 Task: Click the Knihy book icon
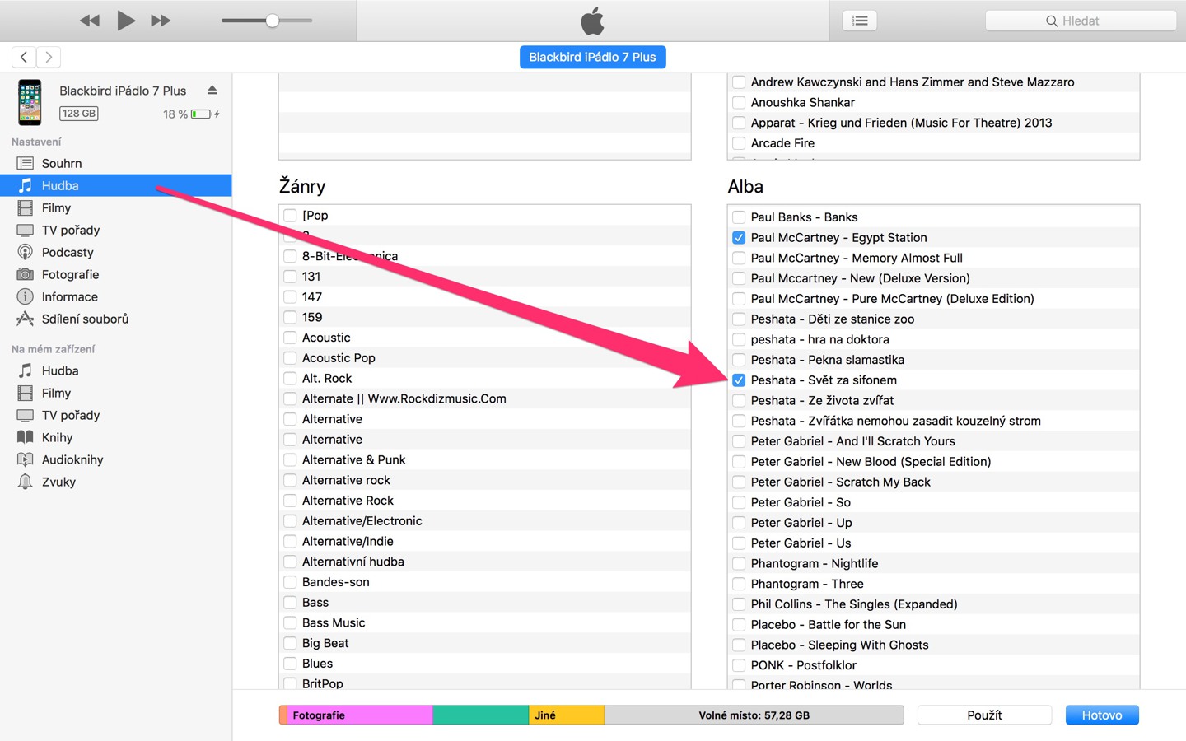pos(26,437)
